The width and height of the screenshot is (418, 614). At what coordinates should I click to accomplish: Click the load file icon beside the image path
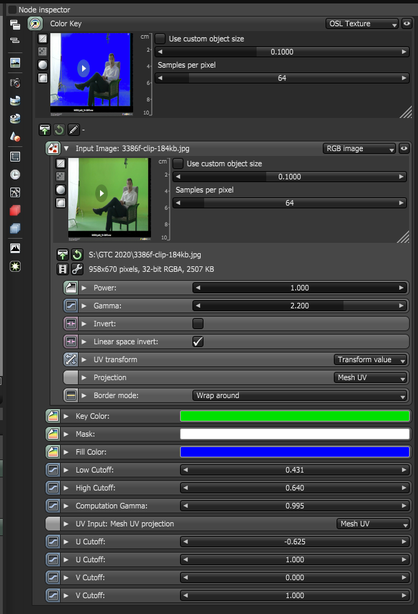63,255
